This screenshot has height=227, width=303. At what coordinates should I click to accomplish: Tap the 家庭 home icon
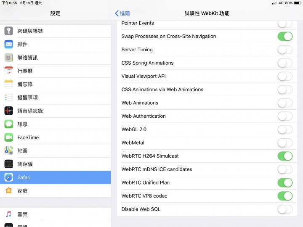9,191
